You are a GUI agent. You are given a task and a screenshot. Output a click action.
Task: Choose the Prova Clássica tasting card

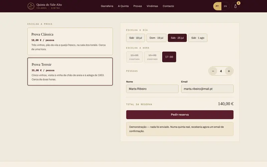pyautogui.click(x=70, y=41)
